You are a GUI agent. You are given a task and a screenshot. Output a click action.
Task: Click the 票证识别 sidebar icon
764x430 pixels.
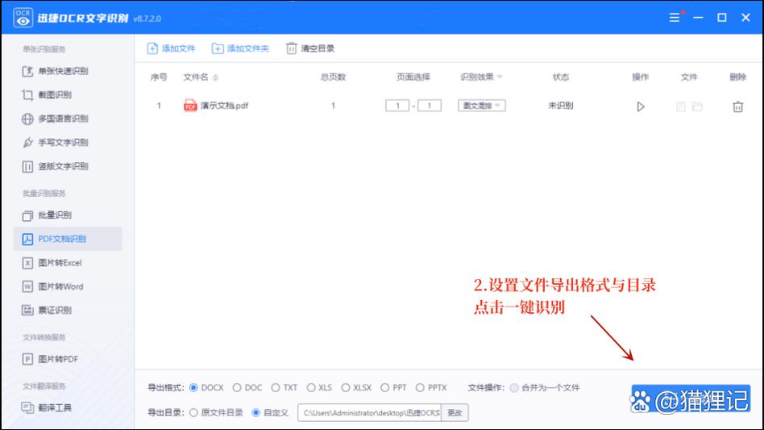[27, 310]
